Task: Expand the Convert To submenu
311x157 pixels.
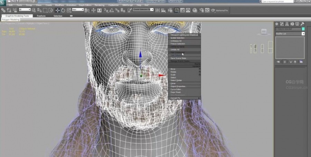Action: [x=185, y=98]
